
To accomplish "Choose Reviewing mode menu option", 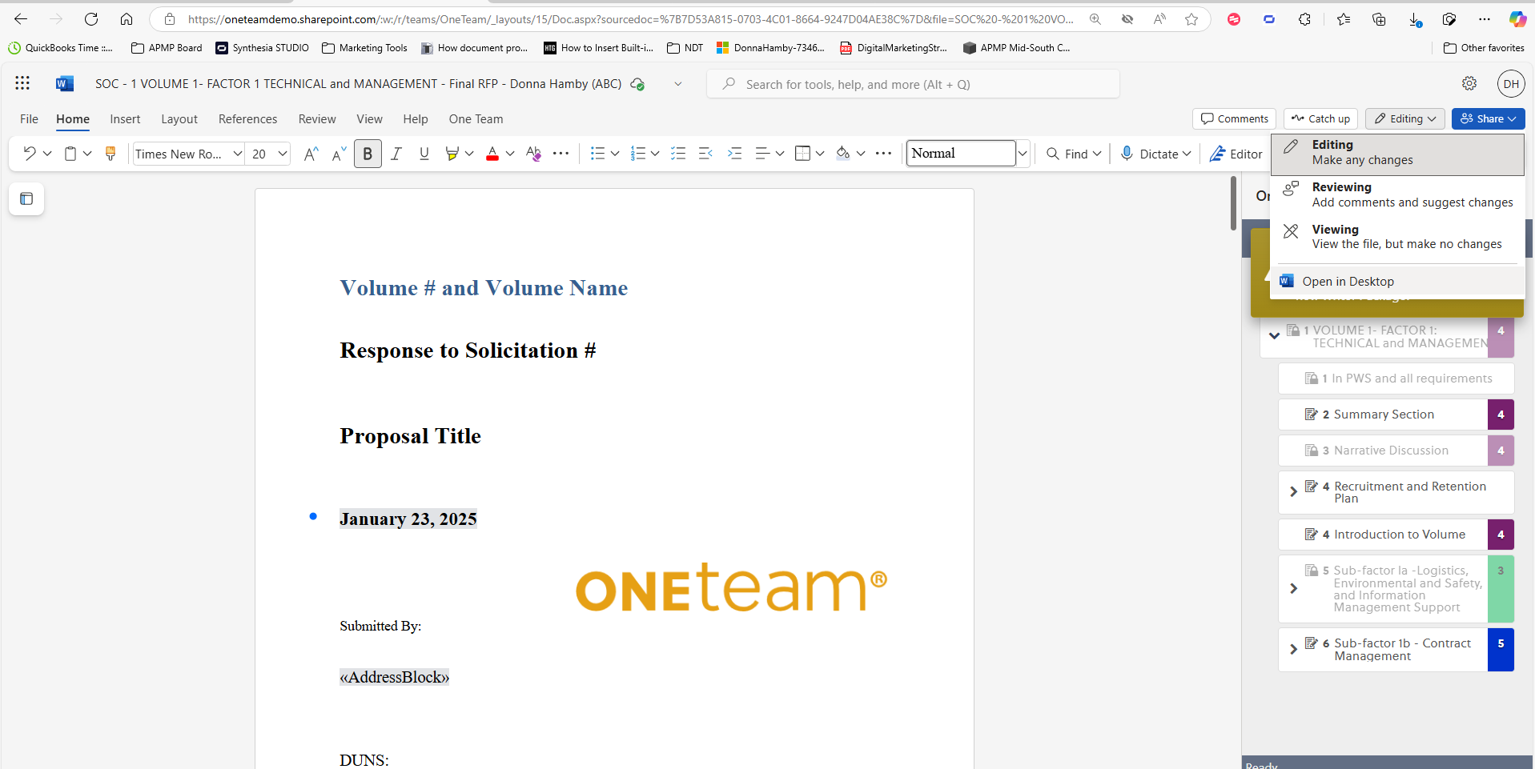I will click(x=1397, y=194).
